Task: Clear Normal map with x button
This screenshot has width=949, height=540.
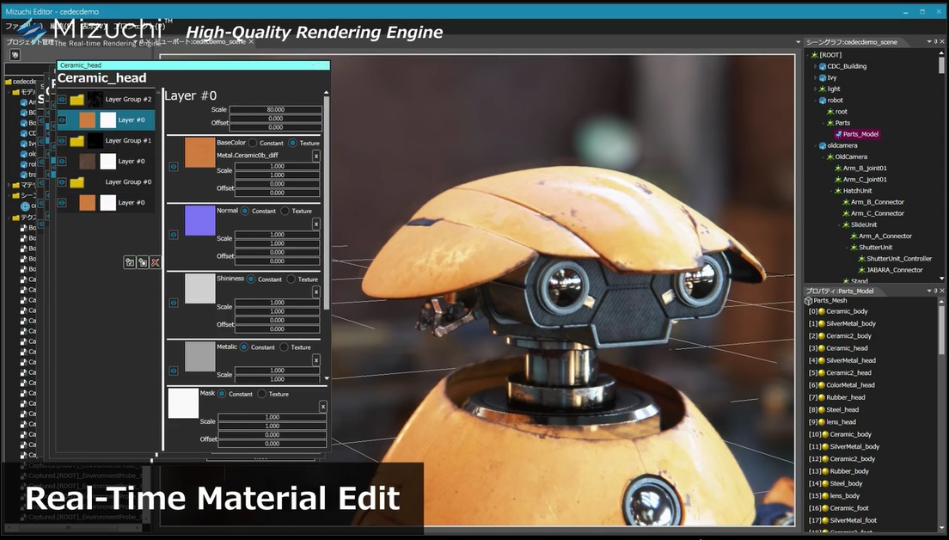Action: [316, 224]
